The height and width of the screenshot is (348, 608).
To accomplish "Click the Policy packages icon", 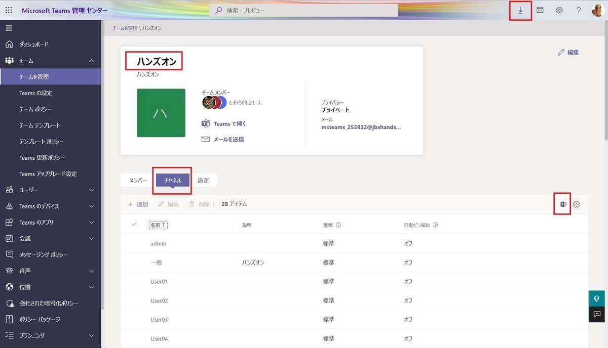I will (x=9, y=319).
